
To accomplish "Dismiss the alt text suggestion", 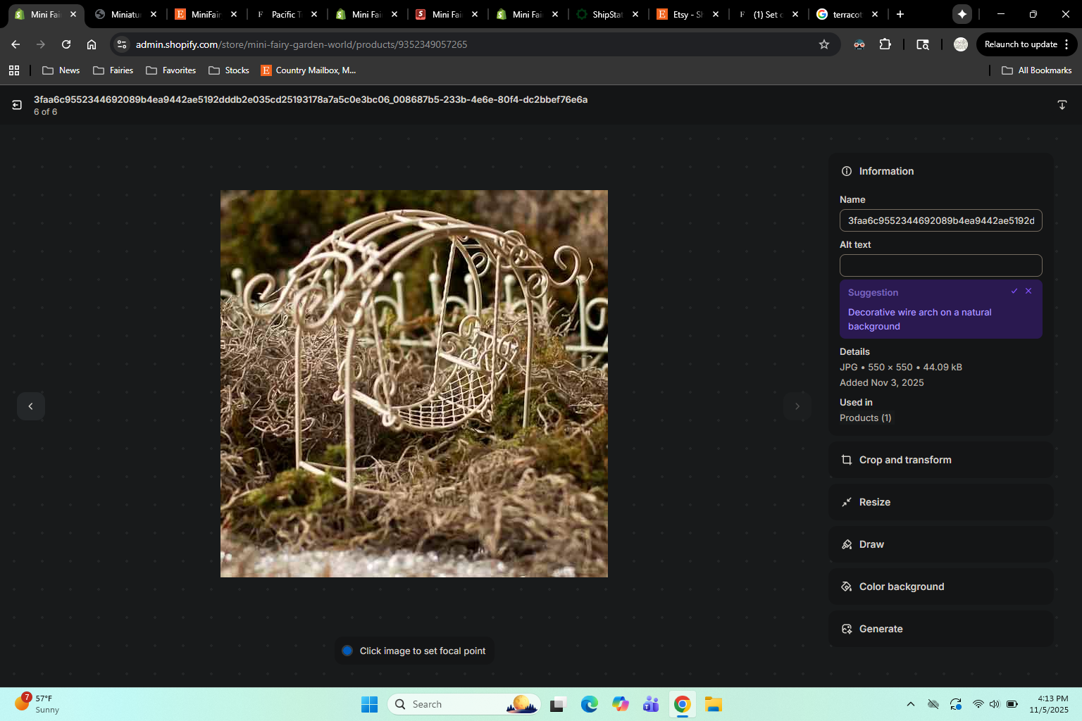I will [1028, 291].
